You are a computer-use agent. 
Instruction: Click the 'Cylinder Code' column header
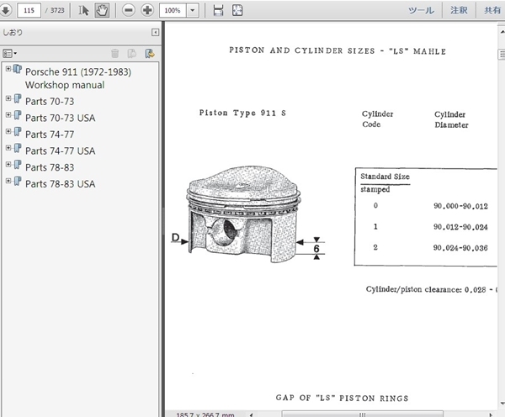pos(377,119)
